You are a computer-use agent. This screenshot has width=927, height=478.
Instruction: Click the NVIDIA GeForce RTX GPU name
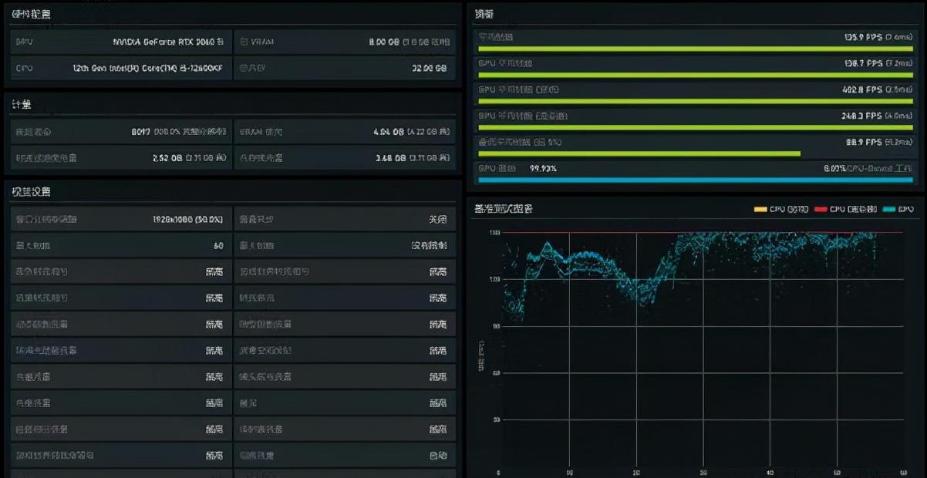point(168,42)
